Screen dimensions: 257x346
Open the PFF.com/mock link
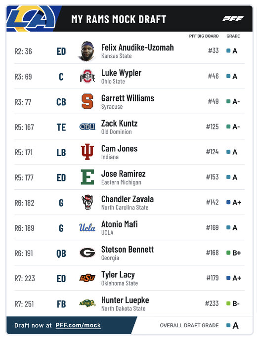(x=78, y=325)
